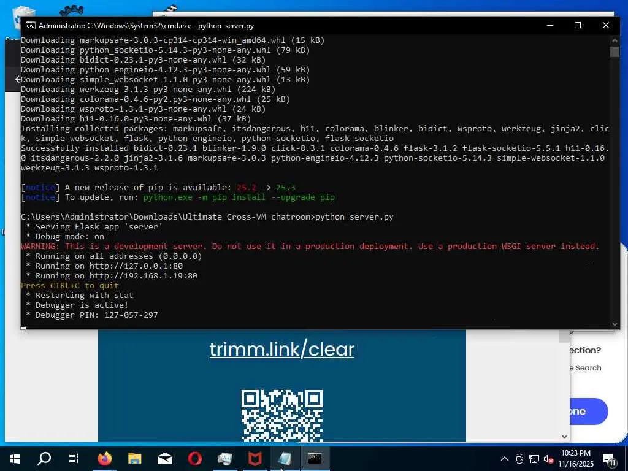Open McAfee from the taskbar
The image size is (628, 471).
[x=255, y=459]
